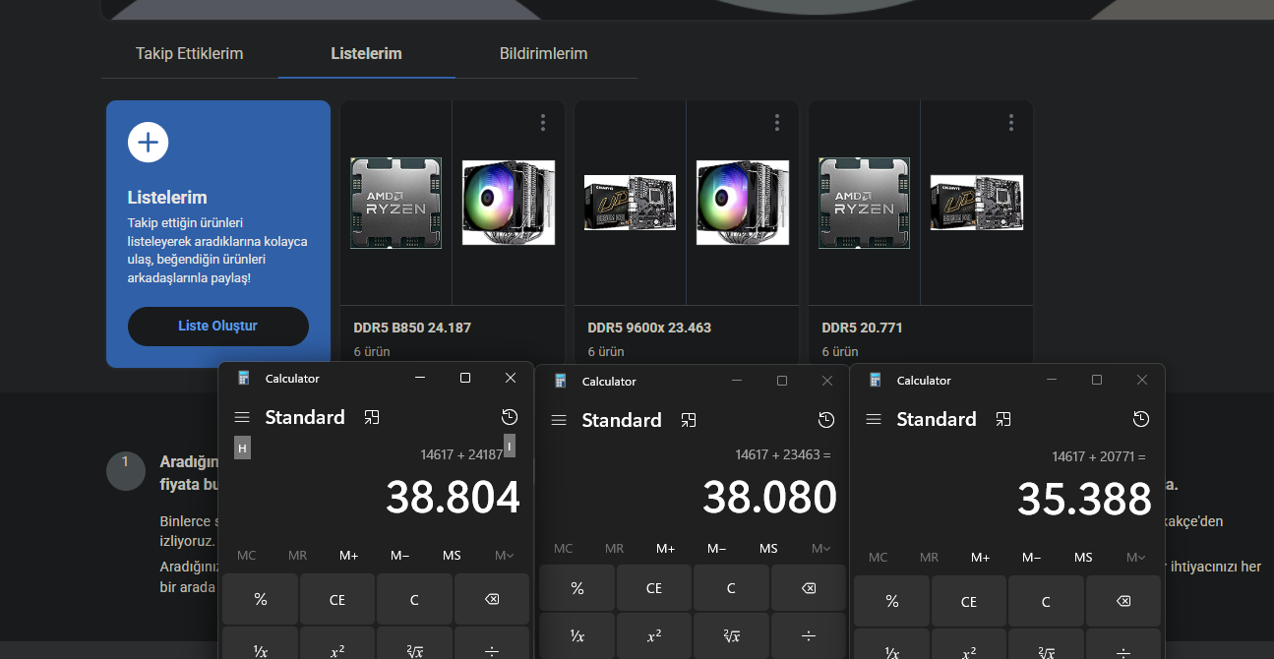Open hamburger menu in 38.804 calculator
1274x659 pixels.
point(242,417)
